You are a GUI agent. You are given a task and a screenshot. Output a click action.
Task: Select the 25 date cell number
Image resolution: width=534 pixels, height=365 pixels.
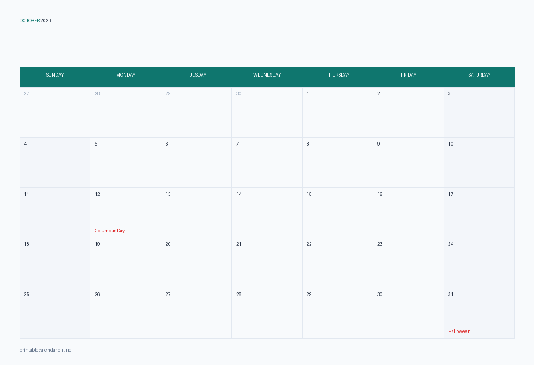point(27,294)
